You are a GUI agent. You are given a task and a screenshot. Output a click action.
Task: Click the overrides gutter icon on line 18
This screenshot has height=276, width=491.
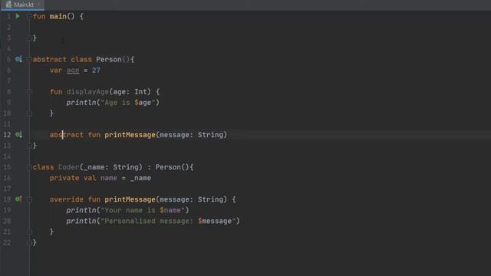(18, 199)
